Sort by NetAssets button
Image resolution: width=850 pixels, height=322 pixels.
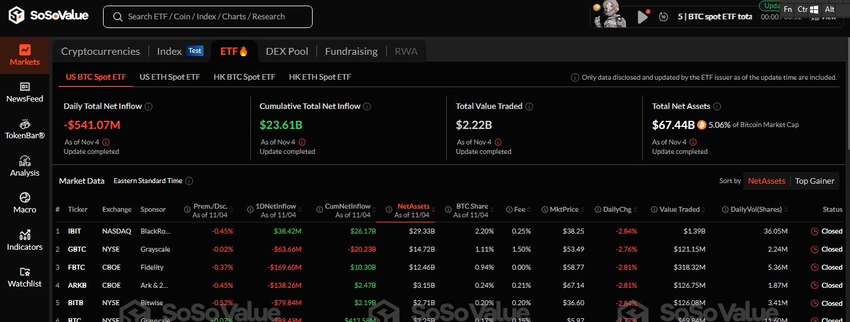tap(766, 181)
